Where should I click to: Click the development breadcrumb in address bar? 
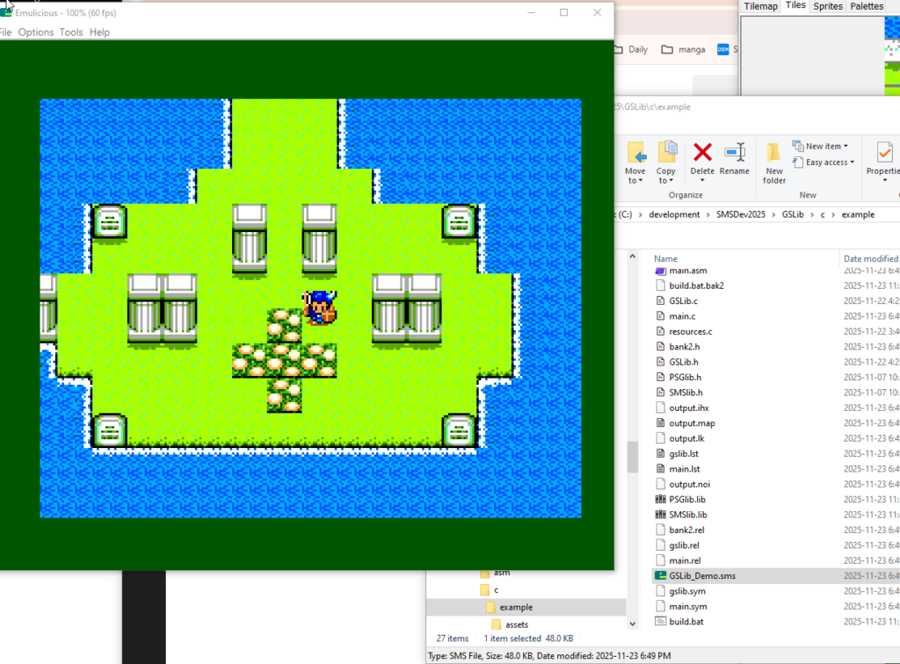coord(674,214)
